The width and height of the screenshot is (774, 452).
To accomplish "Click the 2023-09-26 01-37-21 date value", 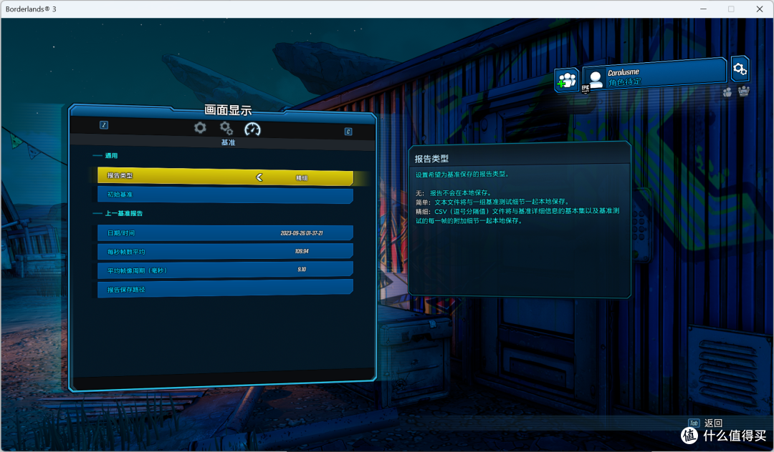I will [302, 233].
